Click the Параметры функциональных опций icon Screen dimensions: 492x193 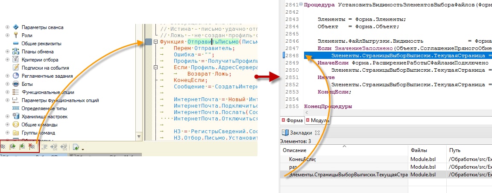(x=16, y=100)
